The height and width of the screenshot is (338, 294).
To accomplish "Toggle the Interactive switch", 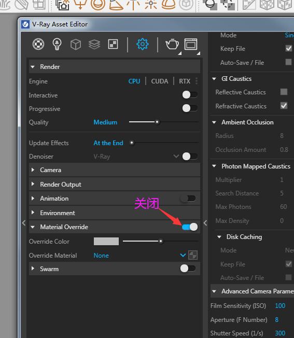I will (x=190, y=95).
